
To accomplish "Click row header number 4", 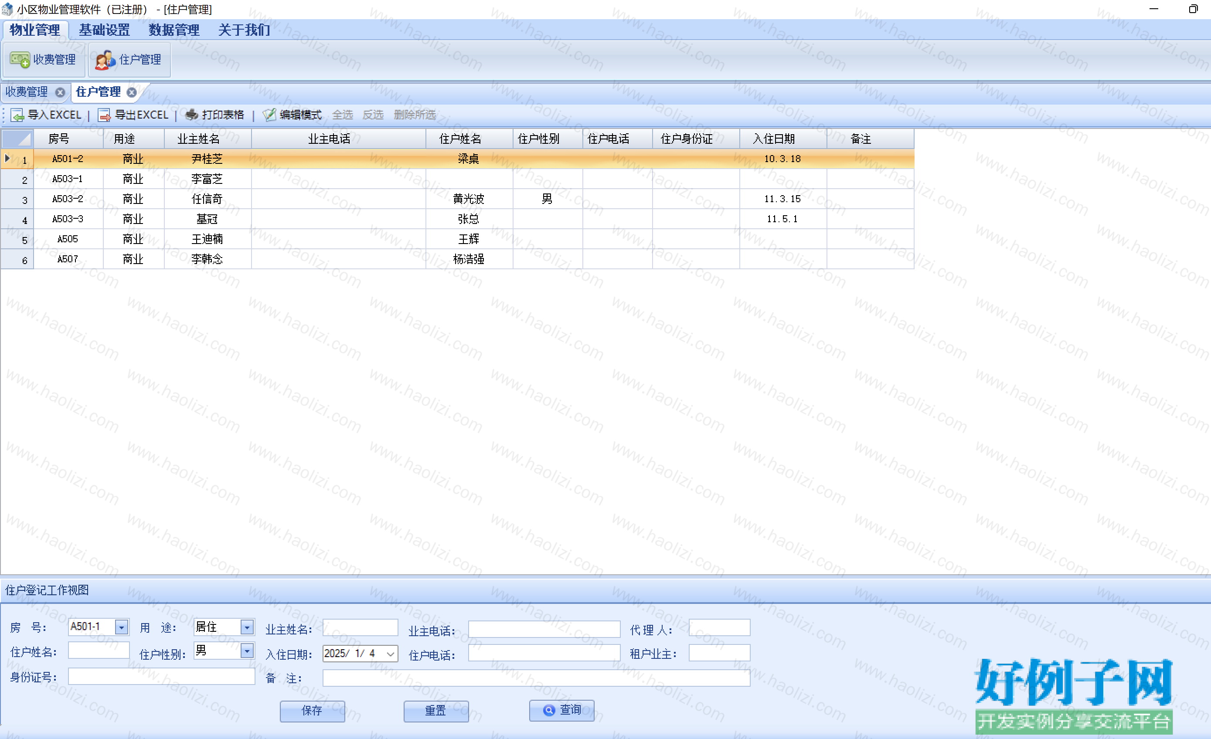I will (17, 220).
